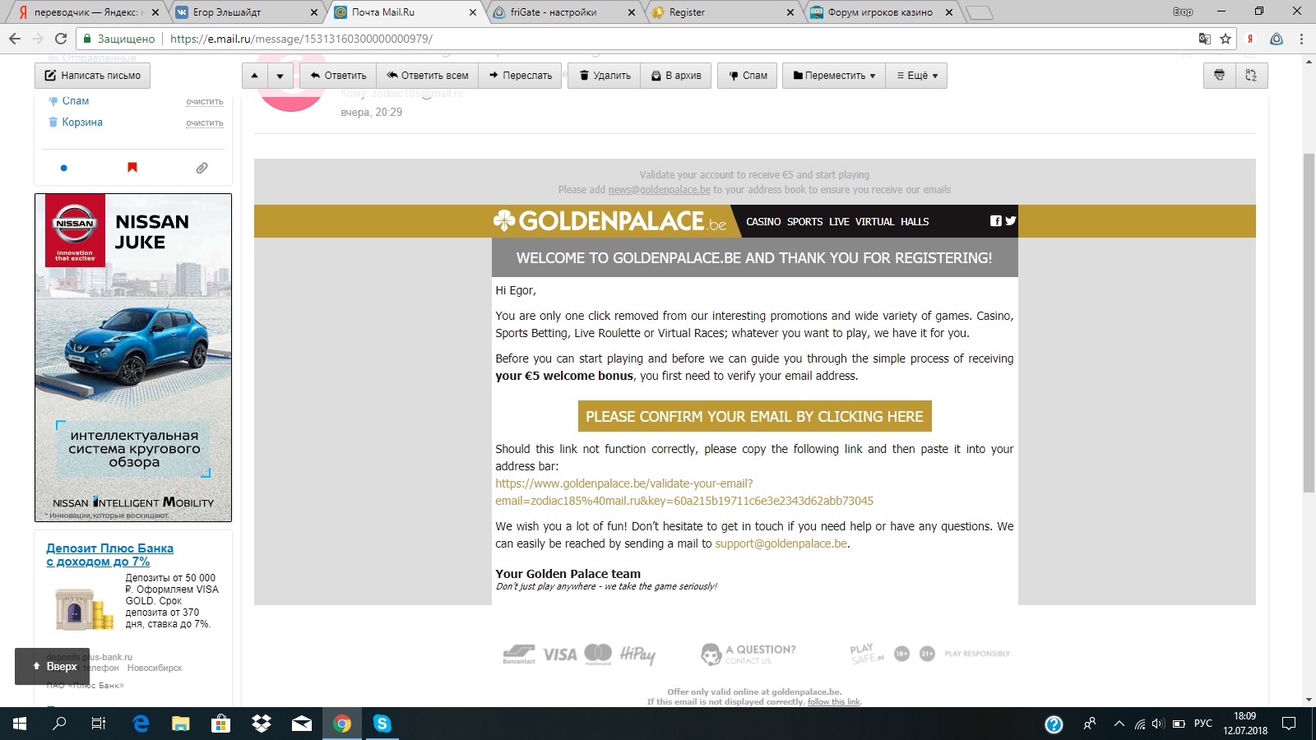Click the Ответить button
Screen dimensions: 1316x740
coord(338,76)
